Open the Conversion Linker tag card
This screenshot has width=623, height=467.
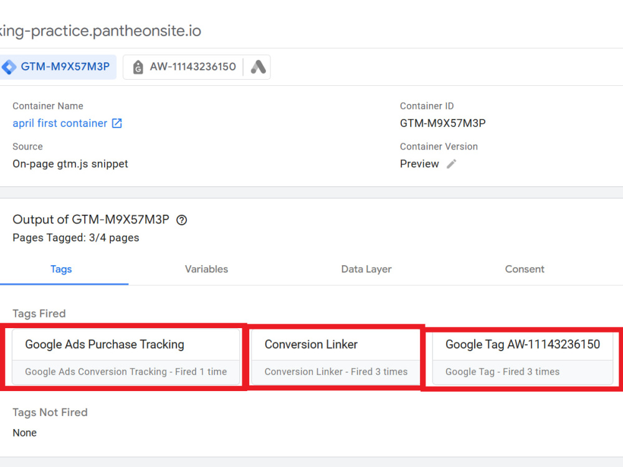336,357
